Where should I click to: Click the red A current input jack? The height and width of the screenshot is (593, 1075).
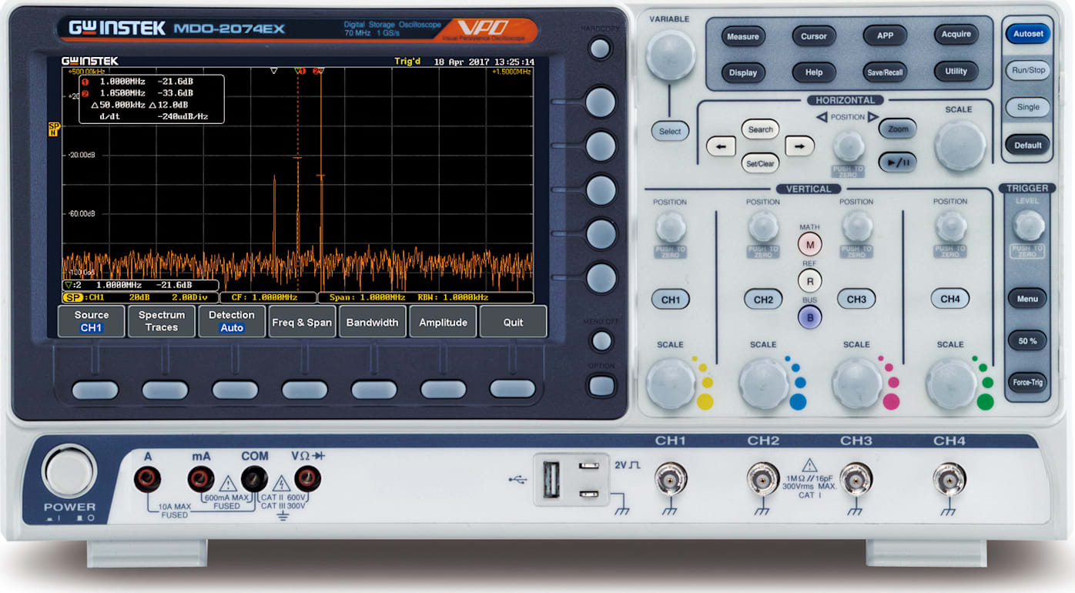pos(147,479)
